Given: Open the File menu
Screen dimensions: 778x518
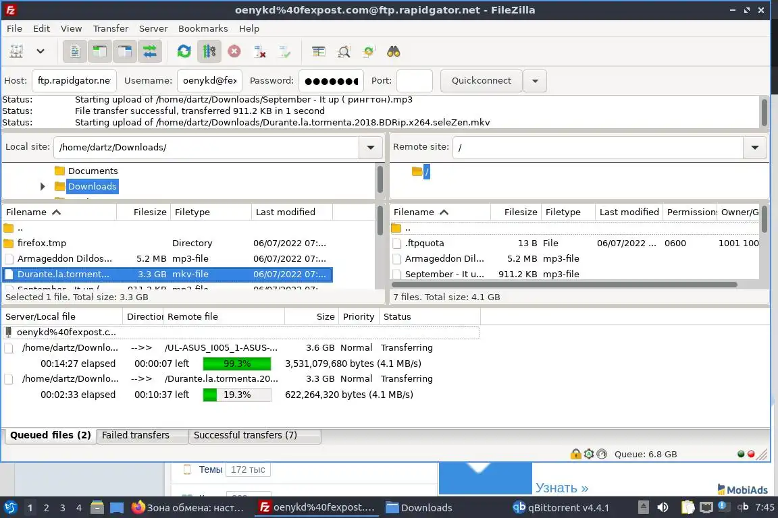Looking at the screenshot, I should pos(14,28).
